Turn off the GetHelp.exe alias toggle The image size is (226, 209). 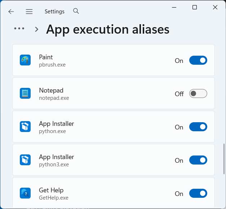[198, 193]
